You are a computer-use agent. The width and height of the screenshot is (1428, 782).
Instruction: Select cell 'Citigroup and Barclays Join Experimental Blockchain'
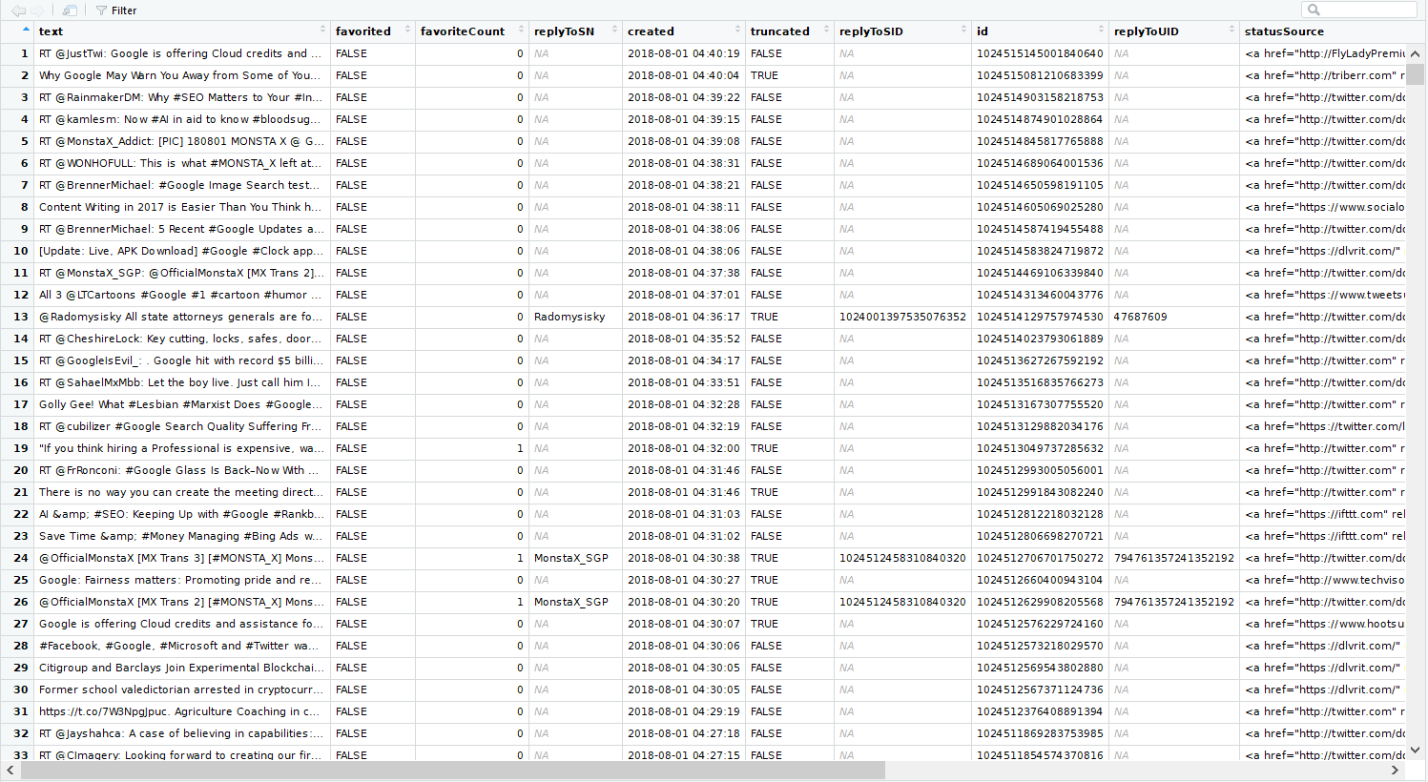pos(182,668)
